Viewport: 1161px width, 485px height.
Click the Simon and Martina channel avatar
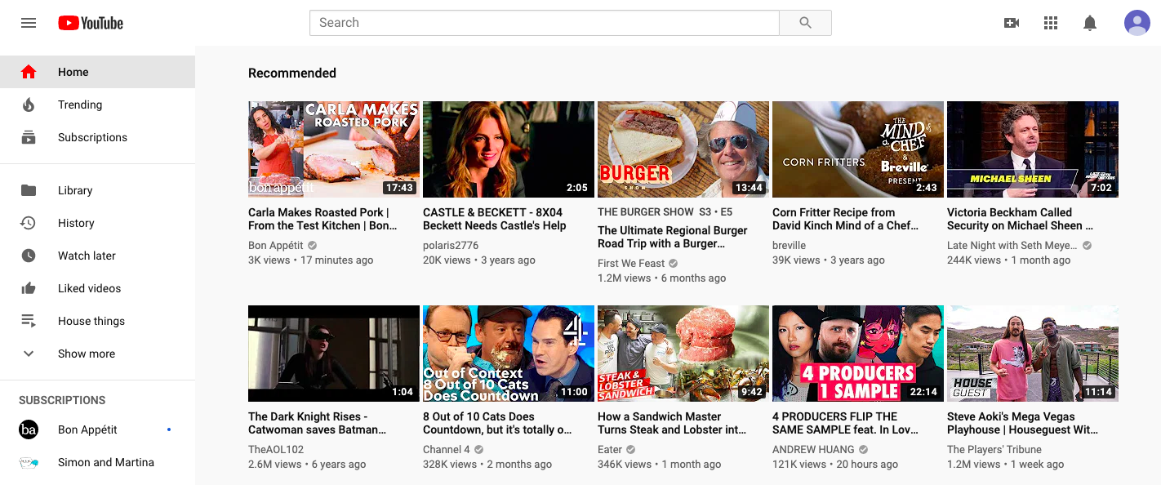coord(29,462)
